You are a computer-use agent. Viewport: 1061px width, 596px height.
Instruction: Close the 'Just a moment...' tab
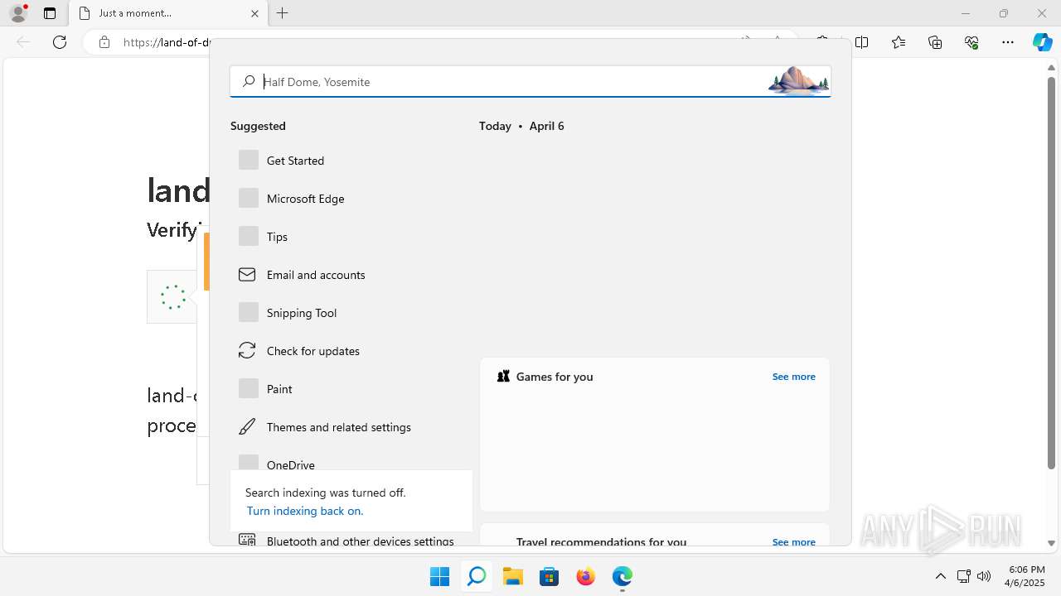click(254, 13)
